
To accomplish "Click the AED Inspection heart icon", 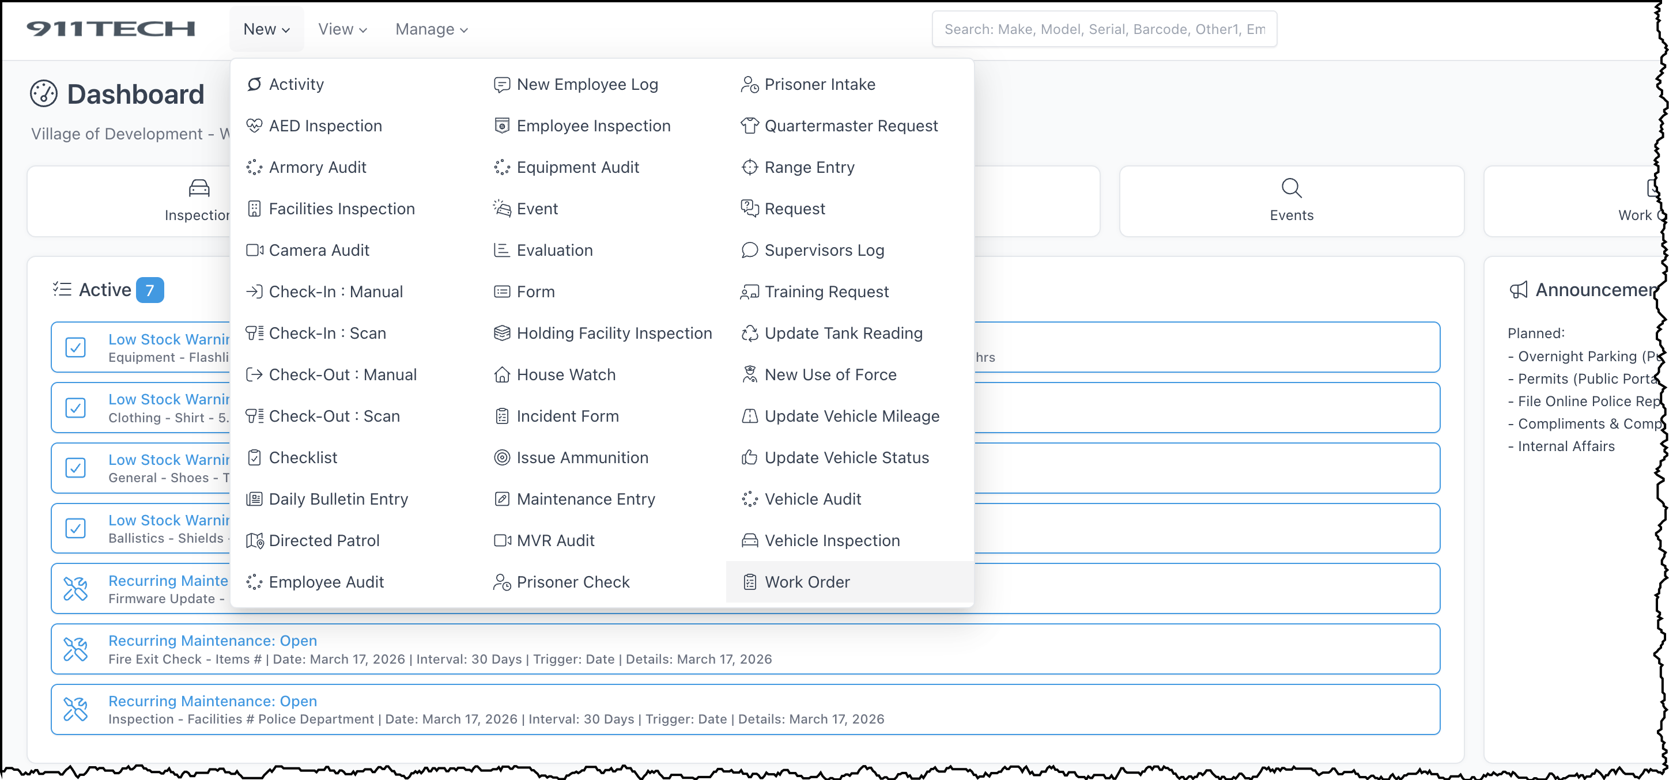I will tap(254, 125).
